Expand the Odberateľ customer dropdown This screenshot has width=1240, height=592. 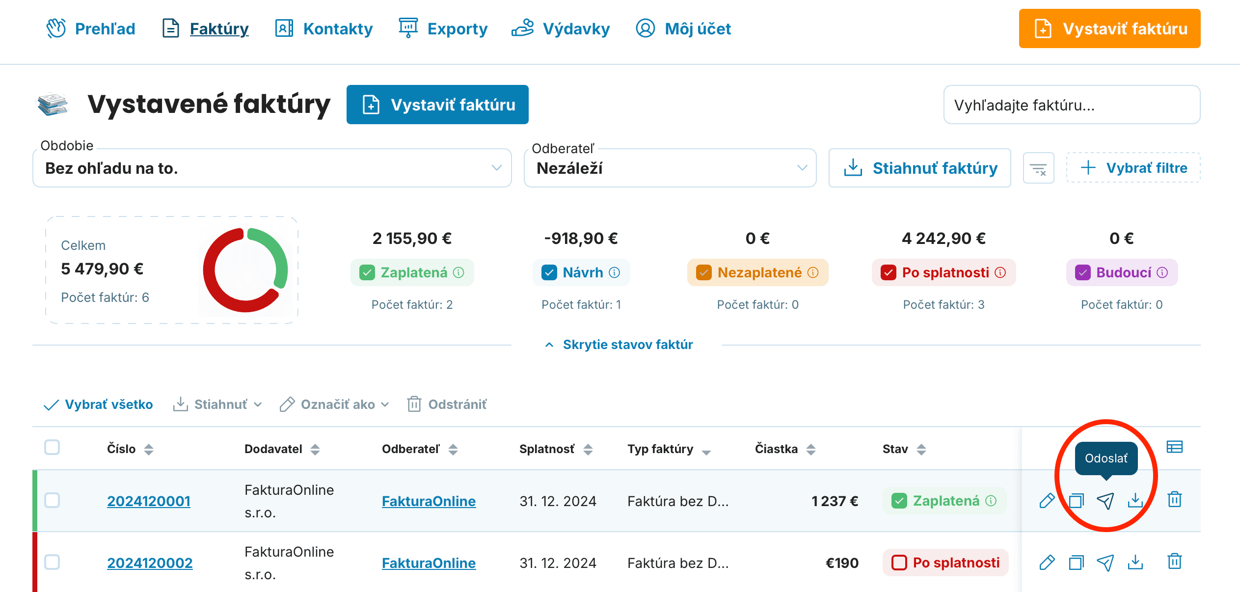pos(670,168)
